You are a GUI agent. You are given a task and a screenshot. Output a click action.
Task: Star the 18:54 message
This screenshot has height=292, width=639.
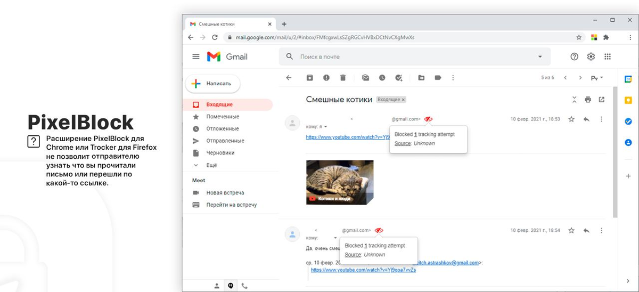(571, 230)
